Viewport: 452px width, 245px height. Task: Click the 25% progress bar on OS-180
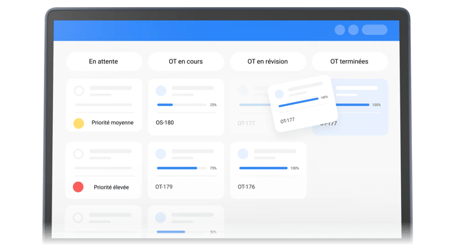(x=181, y=105)
